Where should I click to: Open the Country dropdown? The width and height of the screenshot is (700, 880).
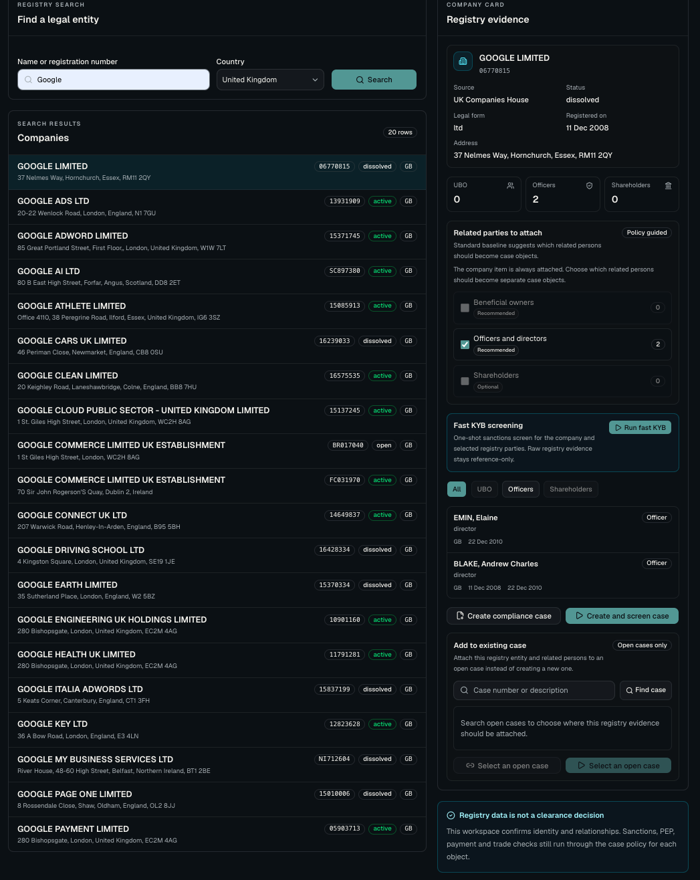(x=270, y=80)
